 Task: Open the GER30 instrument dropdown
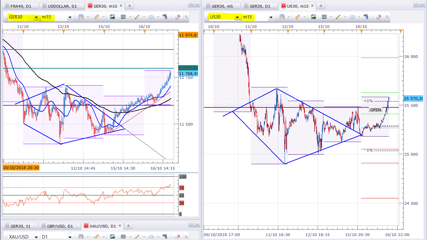(x=36, y=17)
